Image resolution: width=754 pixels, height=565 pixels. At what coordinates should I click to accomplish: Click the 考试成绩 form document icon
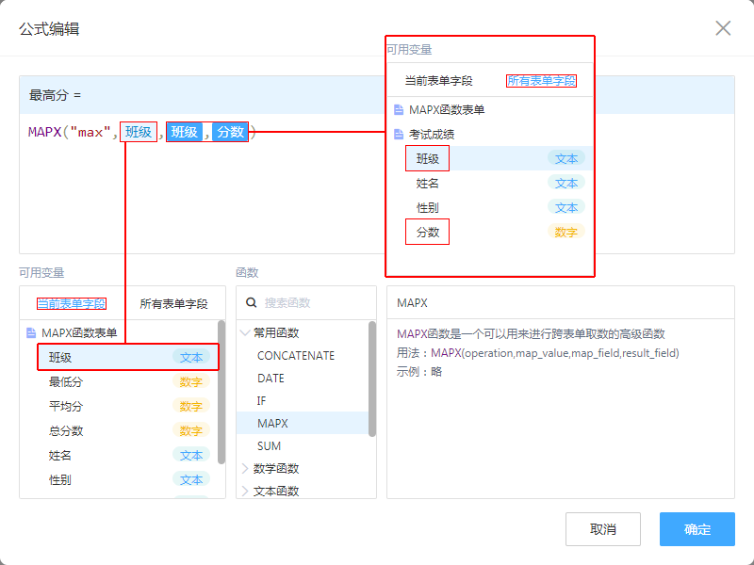pos(399,135)
